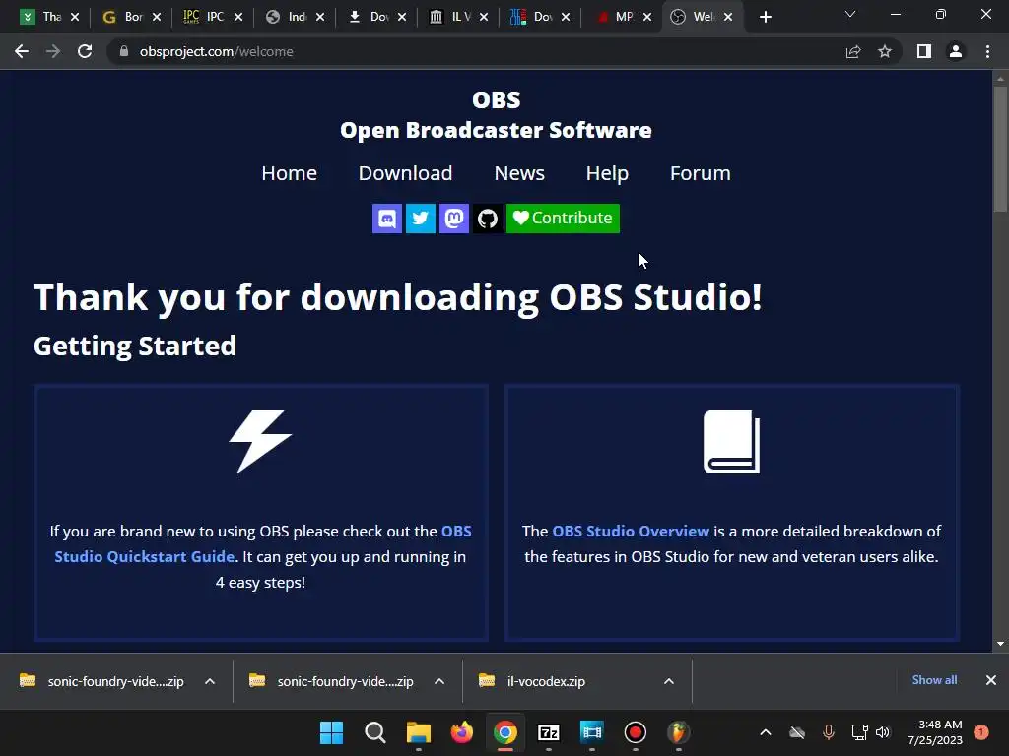Open the Download page in navigation

click(405, 173)
